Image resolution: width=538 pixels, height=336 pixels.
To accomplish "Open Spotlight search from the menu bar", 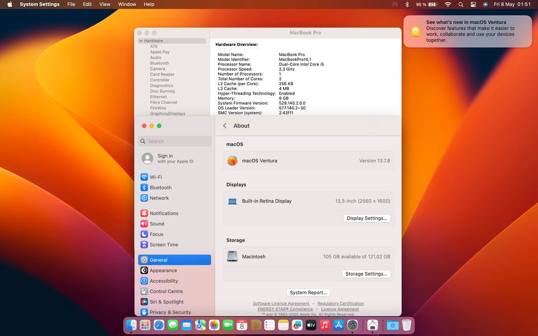I will pyautogui.click(x=461, y=4).
